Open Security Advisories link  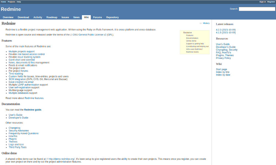click(19, 131)
